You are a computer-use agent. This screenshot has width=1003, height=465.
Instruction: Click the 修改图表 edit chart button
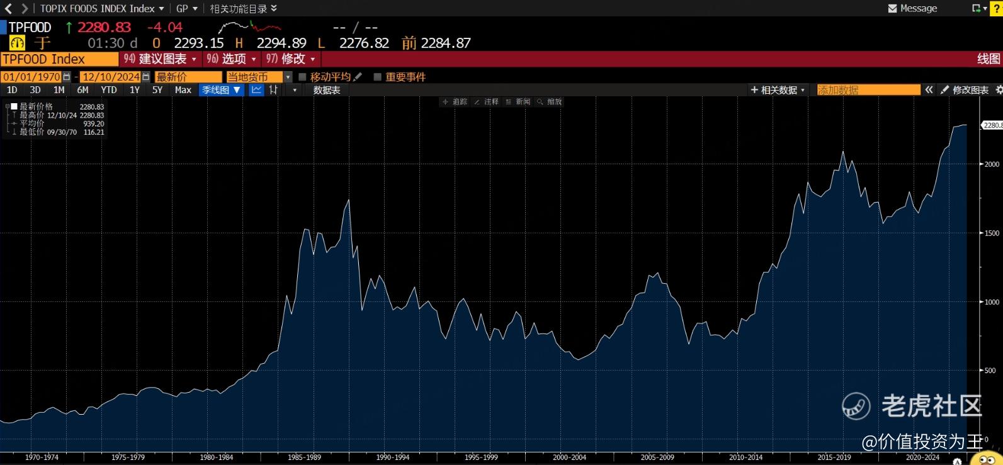point(965,90)
